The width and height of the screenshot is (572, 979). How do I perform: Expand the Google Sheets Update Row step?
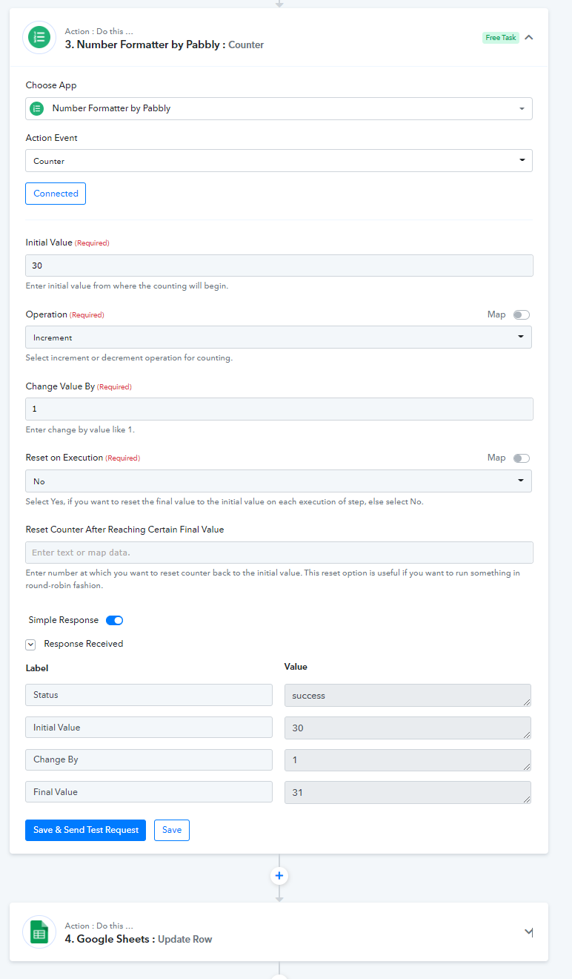click(528, 932)
